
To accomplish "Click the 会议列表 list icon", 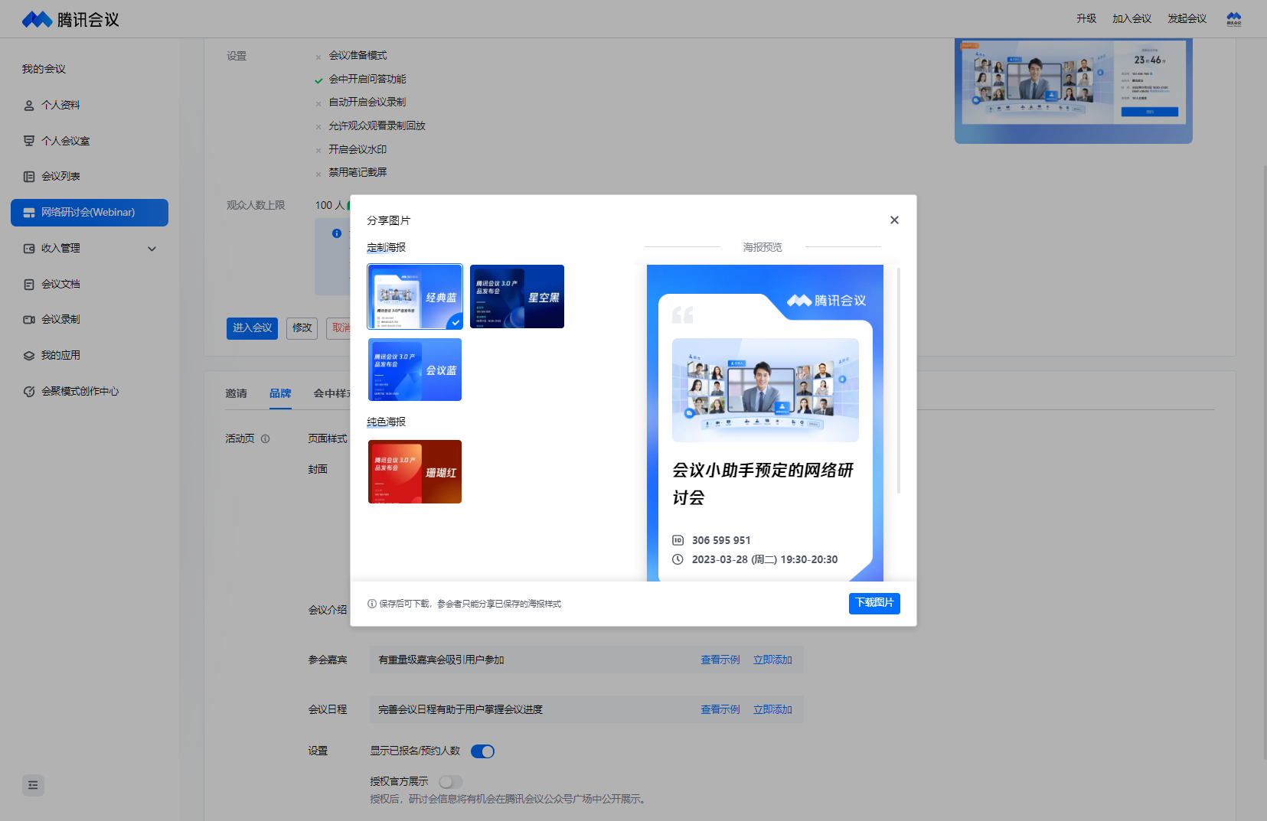I will click(x=29, y=177).
